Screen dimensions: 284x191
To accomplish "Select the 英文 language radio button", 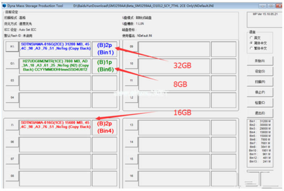I will [x=251, y=38].
